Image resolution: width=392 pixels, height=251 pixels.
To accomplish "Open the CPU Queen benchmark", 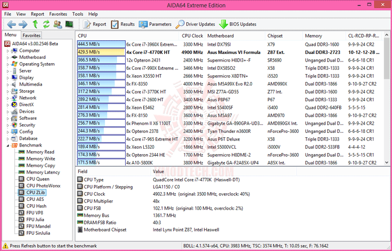I will (38, 179).
